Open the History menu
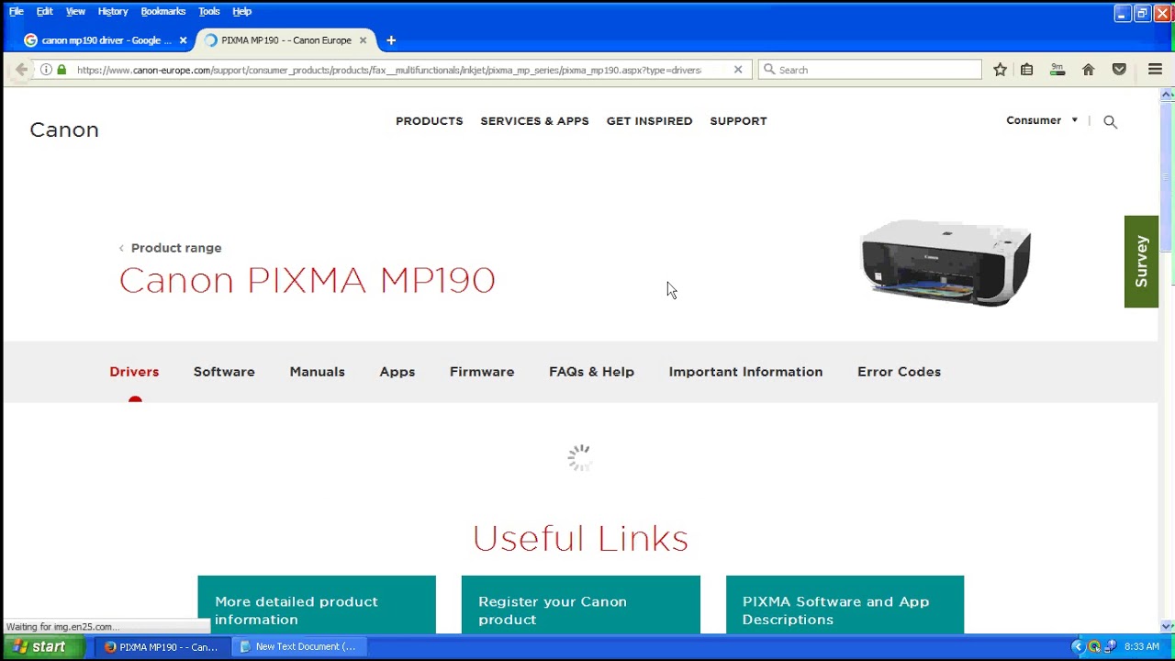The image size is (1175, 661). tap(113, 11)
